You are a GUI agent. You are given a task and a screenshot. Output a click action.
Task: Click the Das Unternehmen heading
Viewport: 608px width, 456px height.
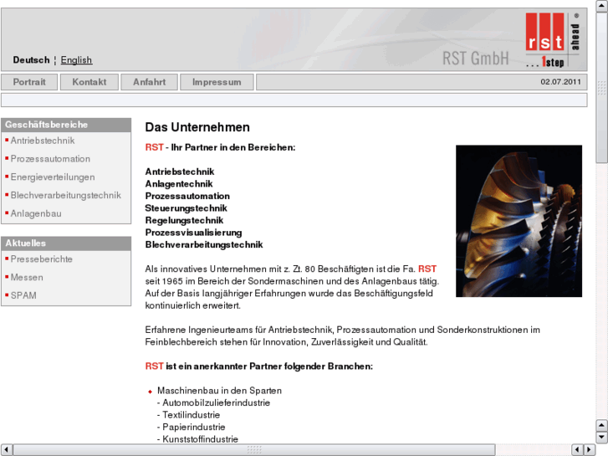[x=197, y=127]
